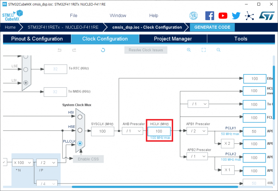Open AHB Prescaler /1 dropdown
Image resolution: width=278 pixels, height=191 pixels.
[133, 131]
